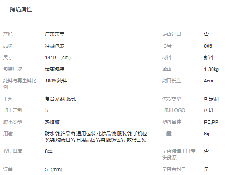Select the value 5 (mm)

point(54,169)
